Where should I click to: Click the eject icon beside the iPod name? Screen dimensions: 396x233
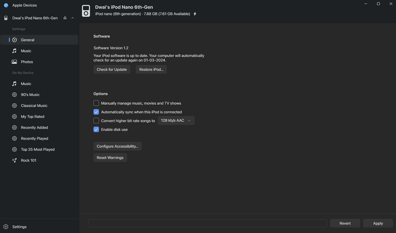tap(65, 18)
